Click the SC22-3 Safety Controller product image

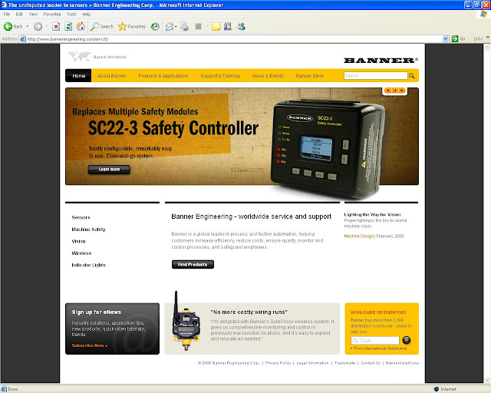pos(328,149)
